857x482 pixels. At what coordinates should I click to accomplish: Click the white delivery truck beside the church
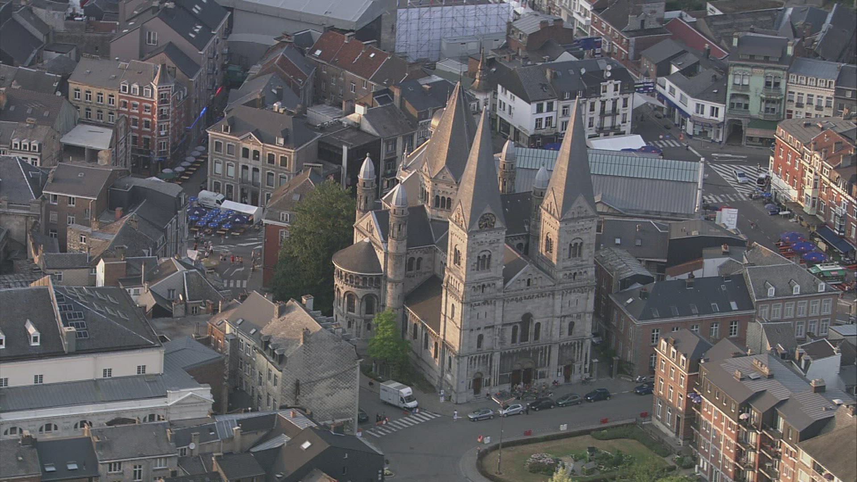coord(398,395)
